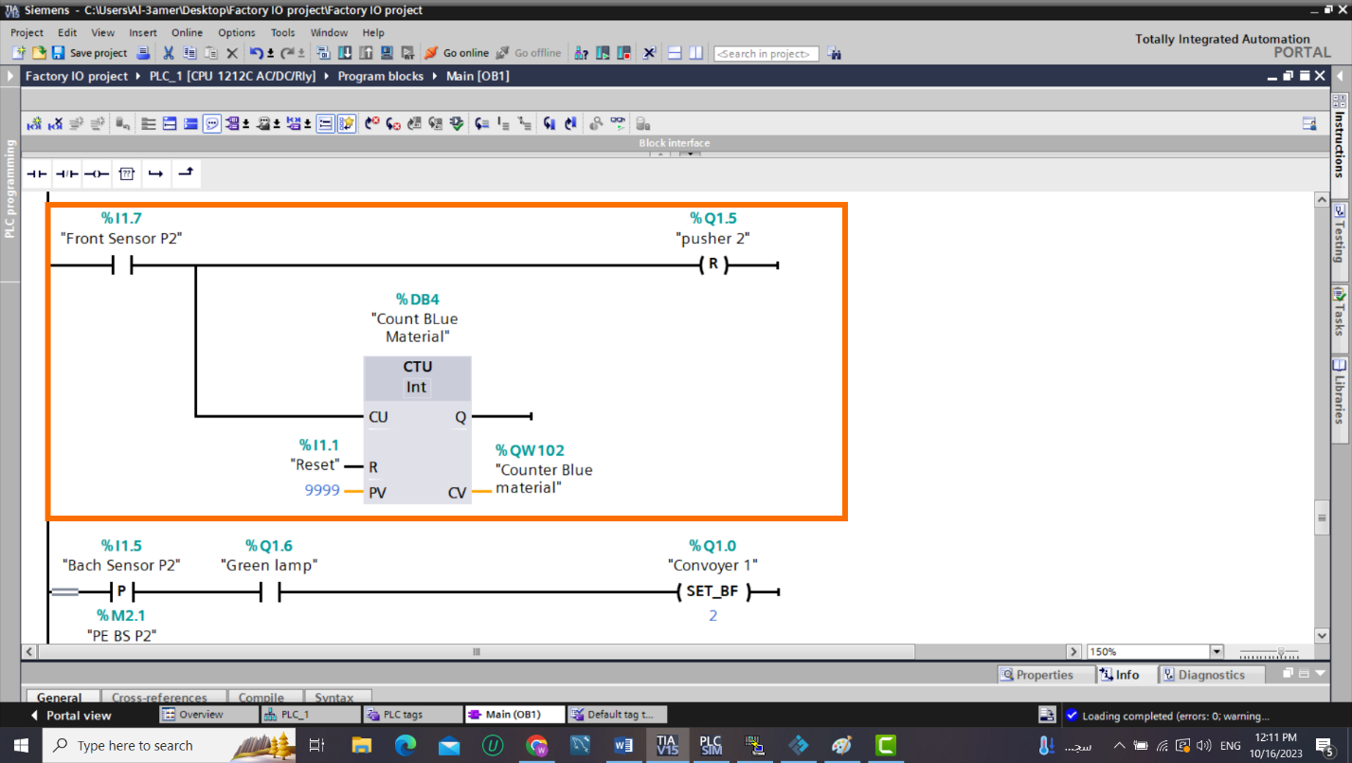
Task: Click the Start CPU icon
Action: [603, 53]
